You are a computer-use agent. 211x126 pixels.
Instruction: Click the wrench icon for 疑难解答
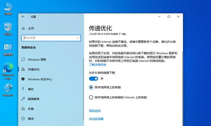coord(23,99)
